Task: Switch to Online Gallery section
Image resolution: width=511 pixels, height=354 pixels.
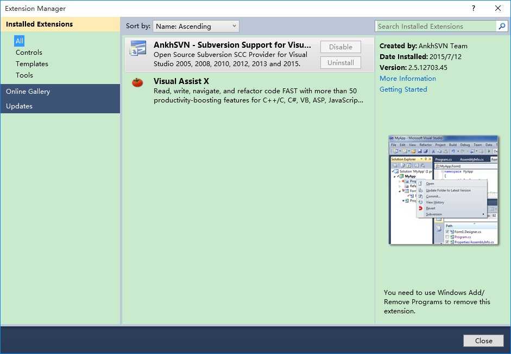Action: [x=60, y=92]
